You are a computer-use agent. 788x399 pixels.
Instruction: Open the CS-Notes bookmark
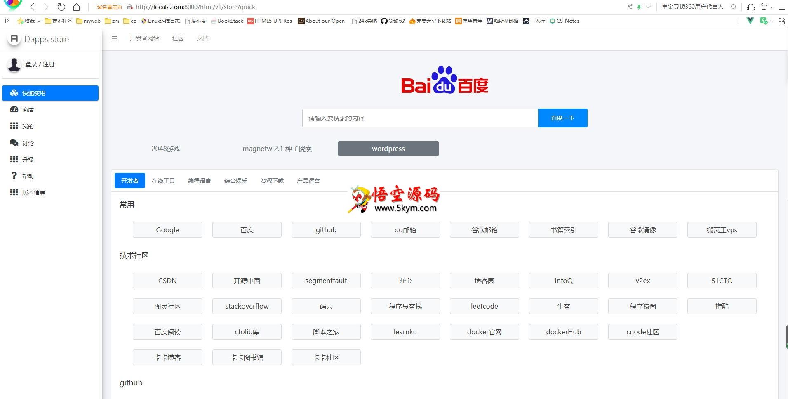click(x=565, y=21)
